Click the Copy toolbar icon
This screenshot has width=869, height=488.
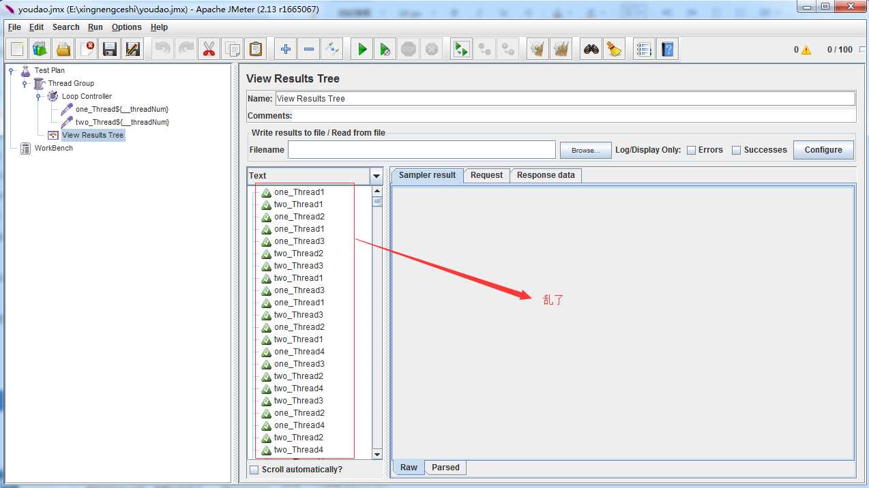(233, 49)
